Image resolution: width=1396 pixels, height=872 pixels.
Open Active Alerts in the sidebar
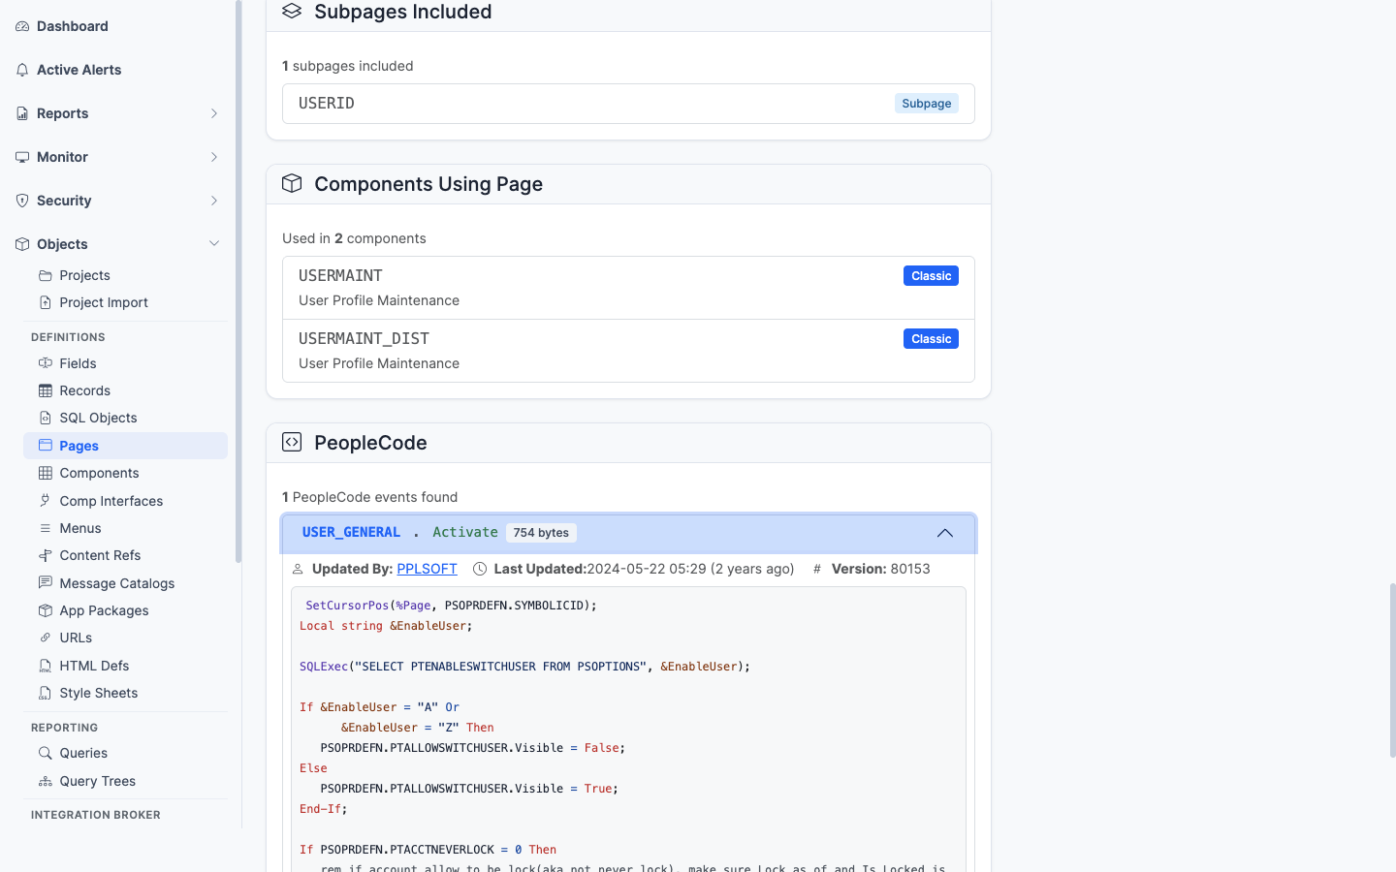[x=79, y=70]
